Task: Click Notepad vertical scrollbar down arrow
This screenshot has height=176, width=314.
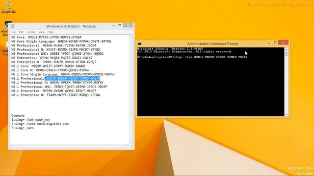Action: click(x=131, y=142)
